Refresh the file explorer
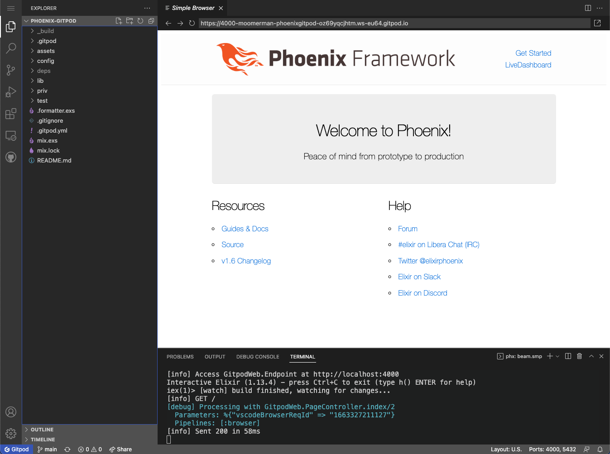 click(x=140, y=21)
